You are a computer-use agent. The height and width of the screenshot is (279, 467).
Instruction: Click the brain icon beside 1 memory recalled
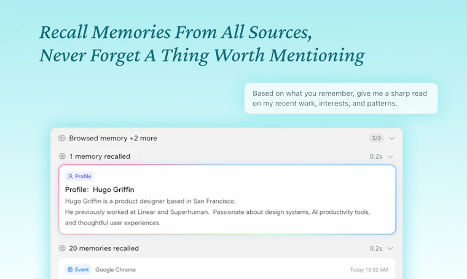(62, 156)
